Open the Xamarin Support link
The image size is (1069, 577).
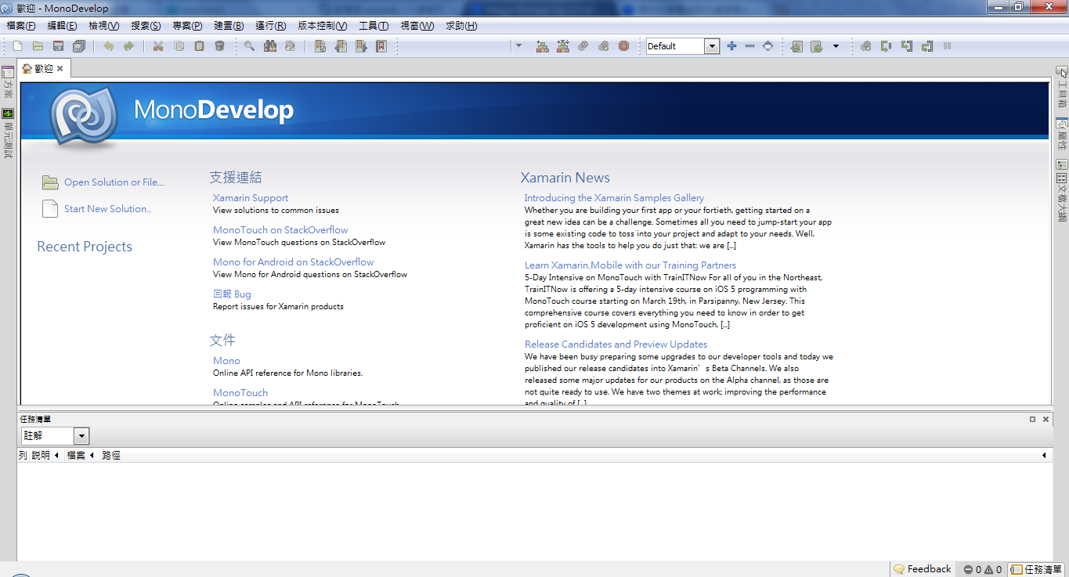(x=251, y=198)
